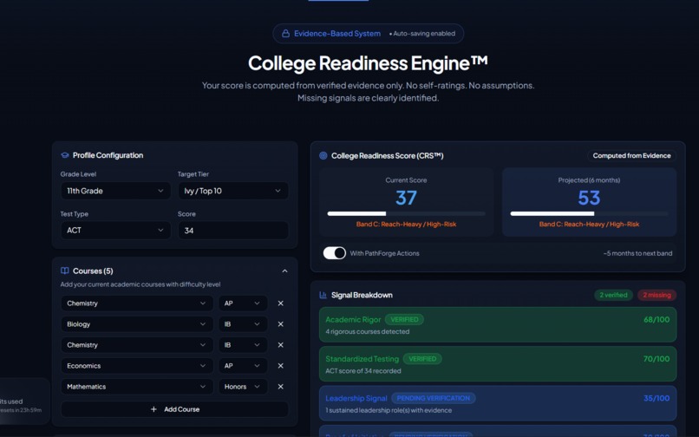Image resolution: width=699 pixels, height=437 pixels.
Task: Click the Current Score progress bar
Action: pos(406,213)
